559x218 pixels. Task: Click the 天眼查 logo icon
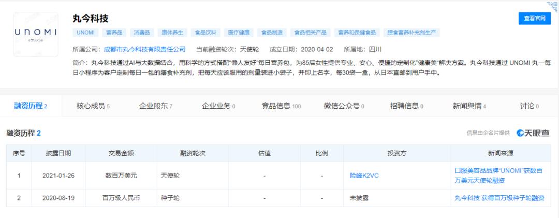click(533, 133)
